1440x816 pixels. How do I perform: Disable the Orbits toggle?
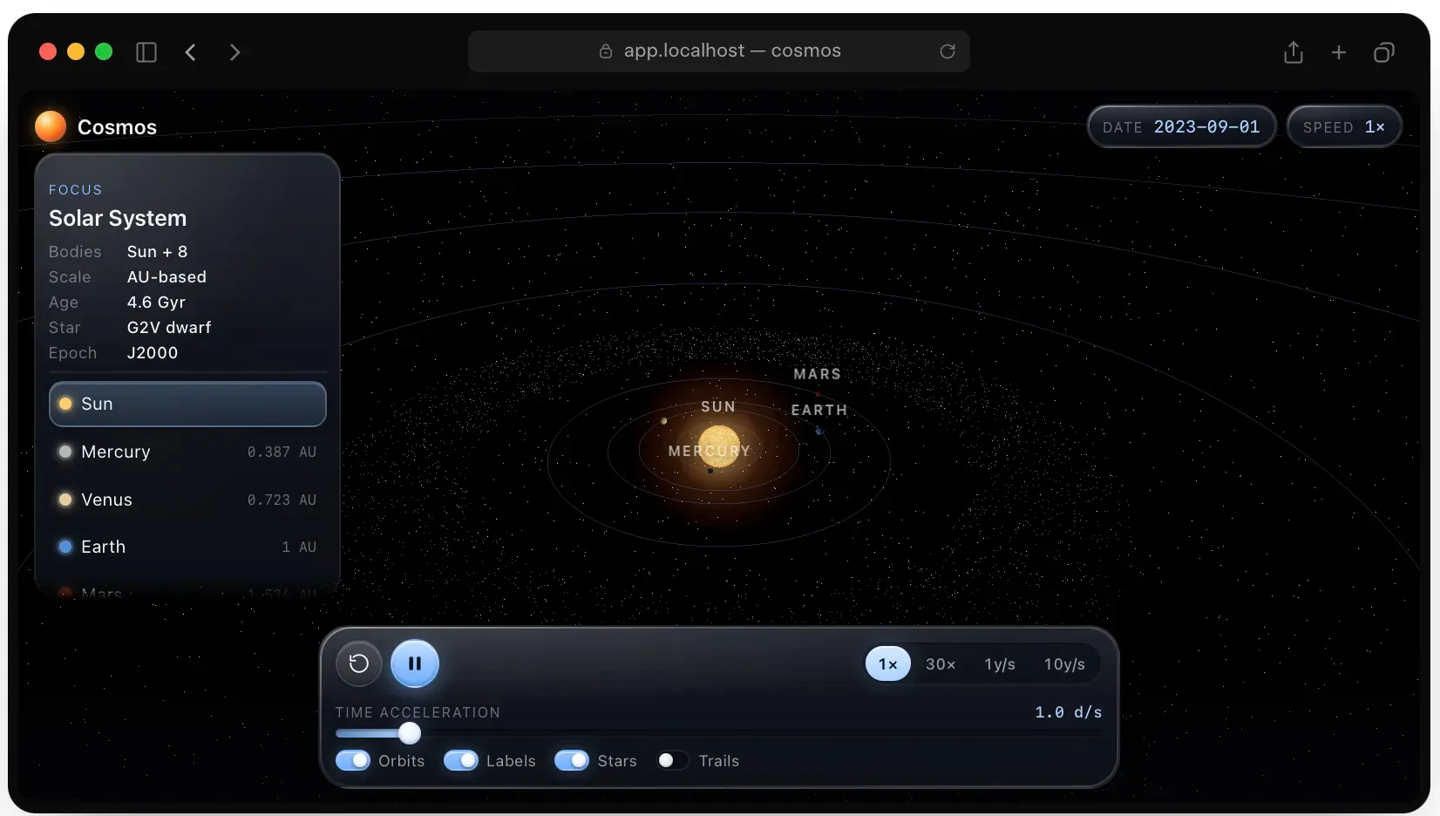(x=353, y=760)
